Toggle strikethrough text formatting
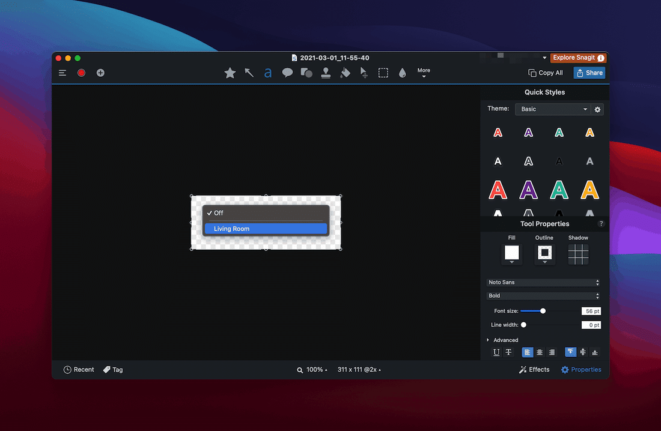 point(508,352)
